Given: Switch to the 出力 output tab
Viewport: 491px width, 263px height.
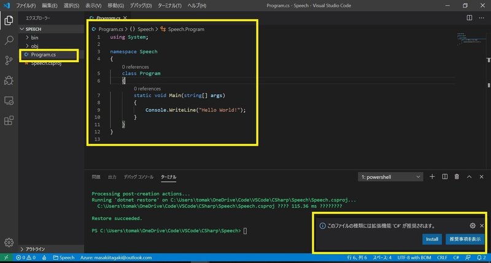Looking at the screenshot, I should [112, 177].
